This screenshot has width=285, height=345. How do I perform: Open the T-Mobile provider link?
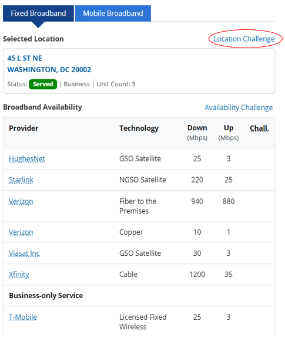[x=23, y=317]
